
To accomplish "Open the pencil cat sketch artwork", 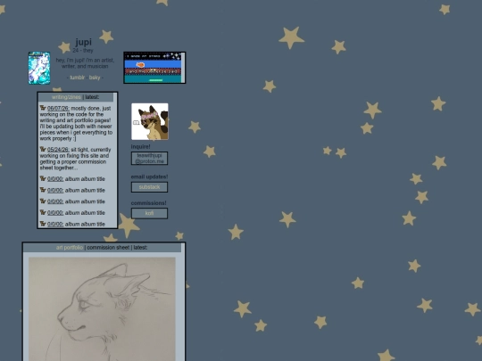I will (102, 308).
